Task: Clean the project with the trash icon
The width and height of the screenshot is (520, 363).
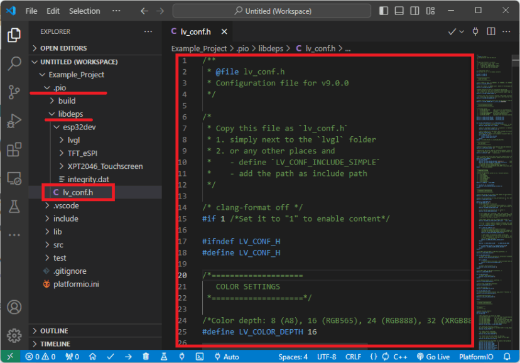Action: click(145, 356)
